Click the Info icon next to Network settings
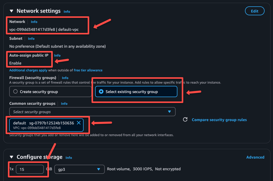 pyautogui.click(x=67, y=11)
